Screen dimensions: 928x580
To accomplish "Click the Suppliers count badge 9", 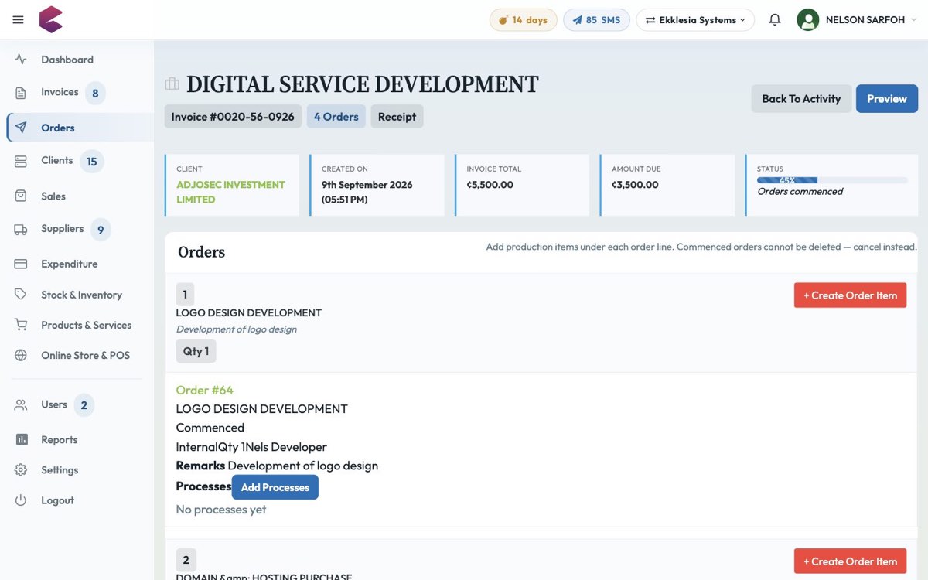I will [101, 230].
